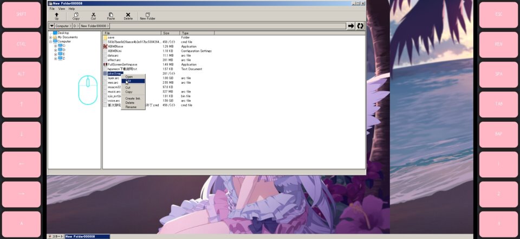The width and height of the screenshot is (520, 239).
Task: Collapse the Computer tree node
Action: [x=50, y=42]
